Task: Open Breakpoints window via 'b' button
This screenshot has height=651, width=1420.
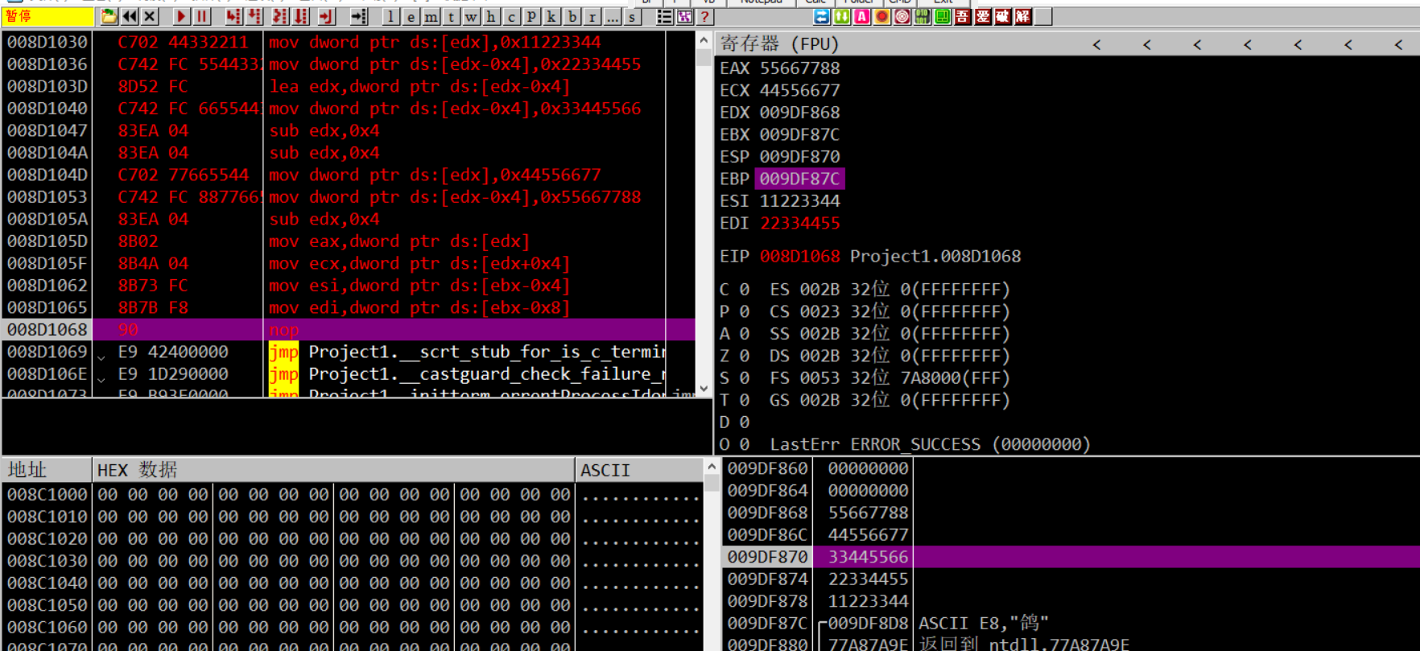Action: (x=572, y=16)
